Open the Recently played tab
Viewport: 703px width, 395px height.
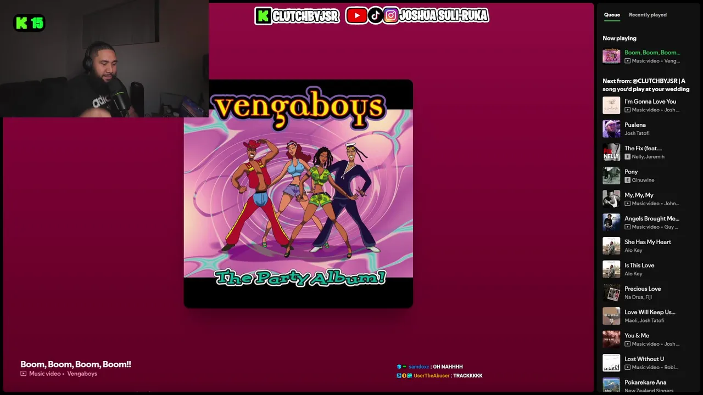(648, 15)
